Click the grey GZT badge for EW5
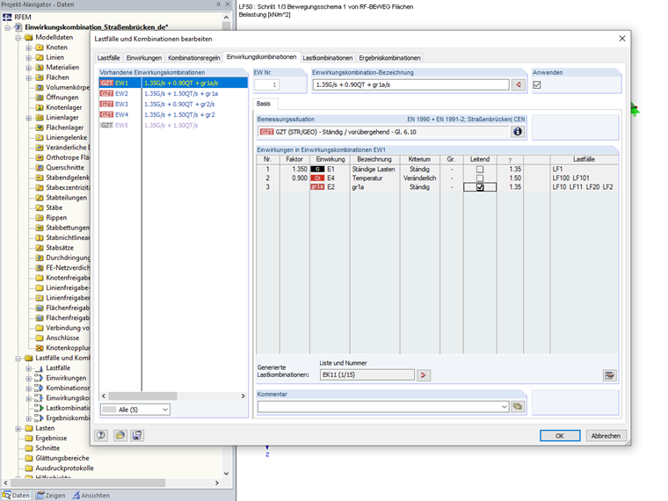Image resolution: width=668 pixels, height=501 pixels. [x=106, y=125]
